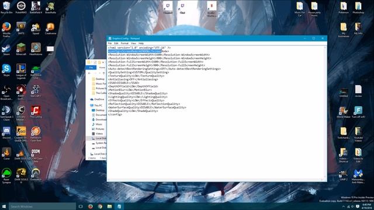
Task: Click the back arrow in File Explorer
Action: [89, 73]
